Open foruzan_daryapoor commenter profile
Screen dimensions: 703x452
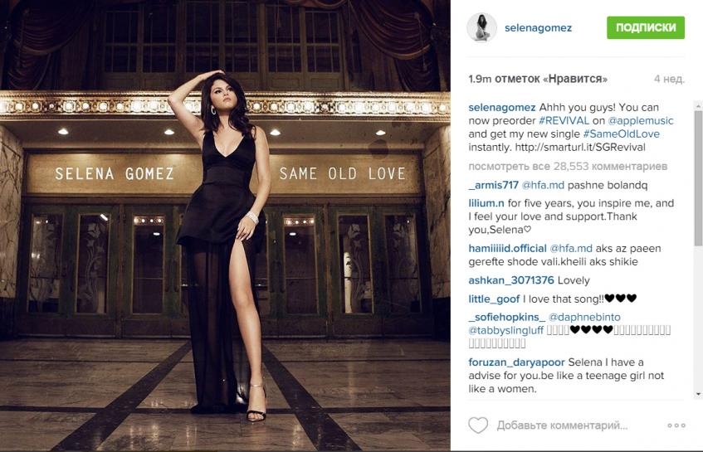(x=516, y=362)
